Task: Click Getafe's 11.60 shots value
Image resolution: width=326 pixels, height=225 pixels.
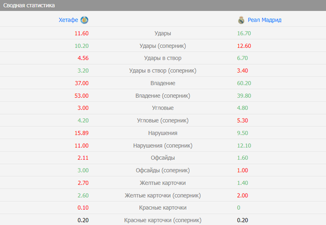Action: (82, 33)
